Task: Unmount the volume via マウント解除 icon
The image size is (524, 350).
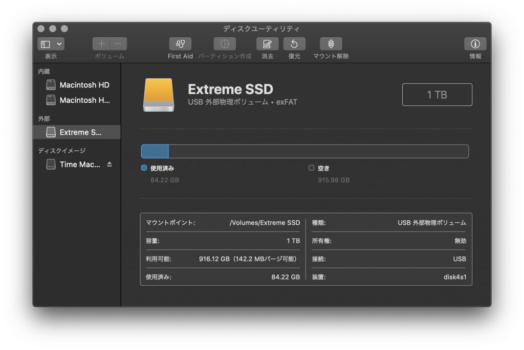Action: point(331,44)
